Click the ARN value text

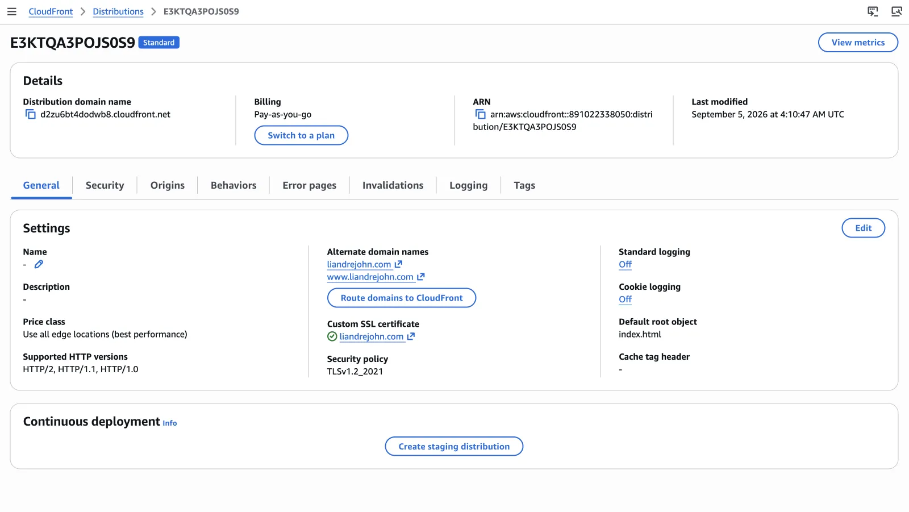pyautogui.click(x=562, y=120)
